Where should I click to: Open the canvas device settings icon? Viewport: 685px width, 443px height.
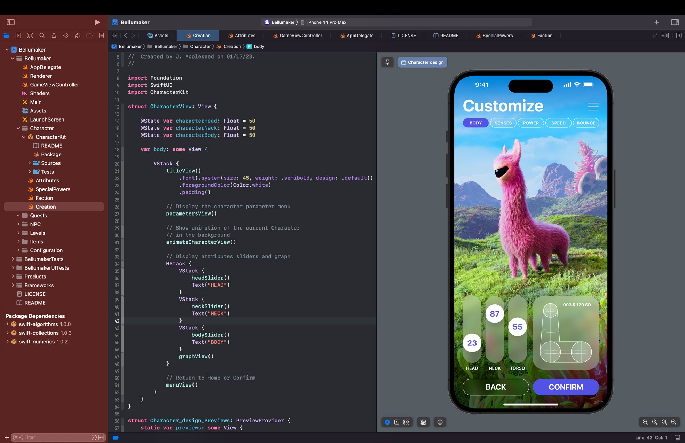[423, 422]
